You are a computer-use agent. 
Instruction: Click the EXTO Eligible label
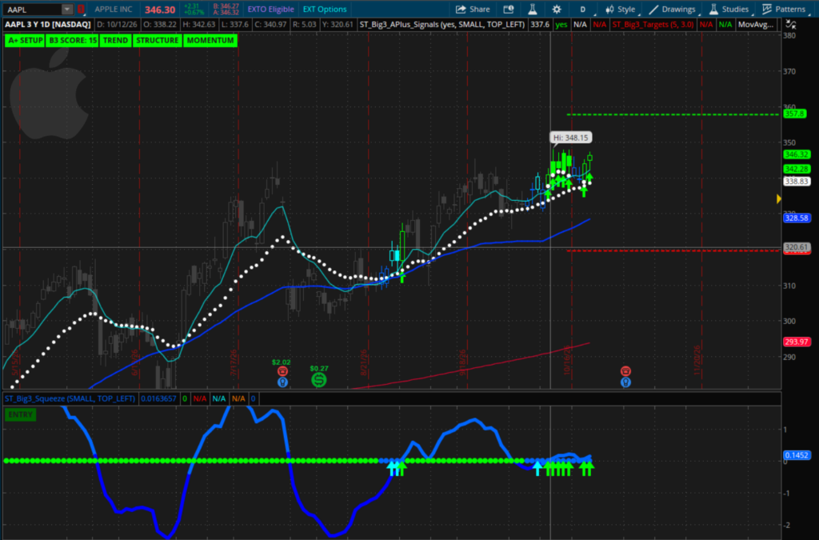270,10
